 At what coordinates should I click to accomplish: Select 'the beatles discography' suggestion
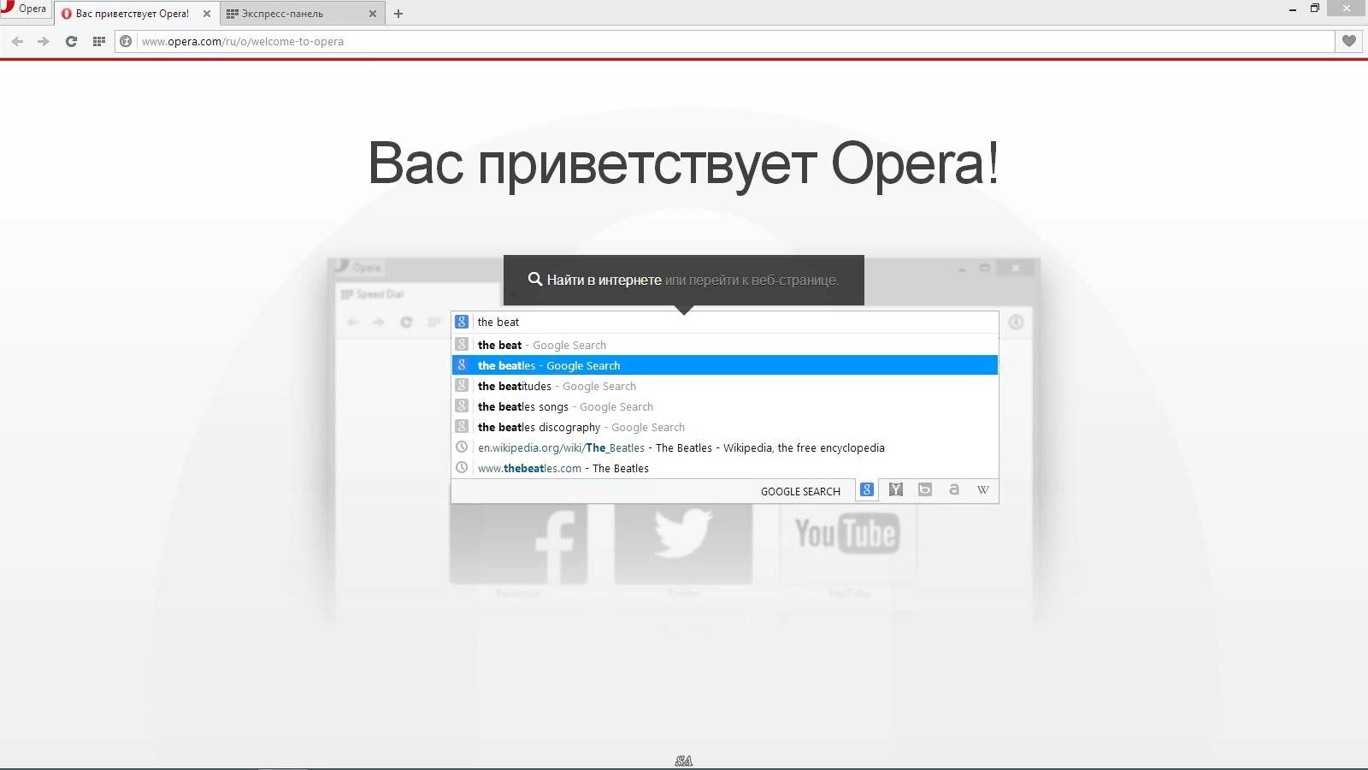(724, 427)
